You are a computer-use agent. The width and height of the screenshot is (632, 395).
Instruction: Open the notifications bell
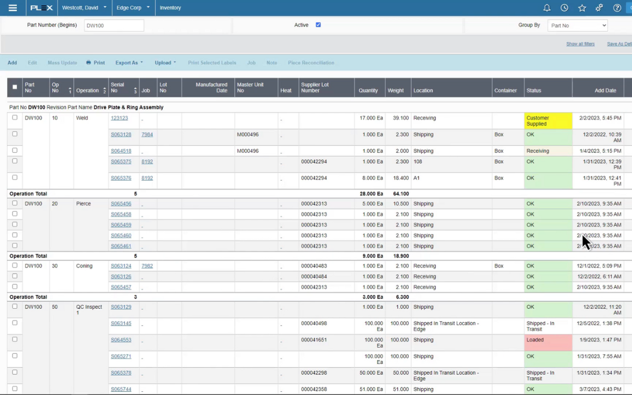tap(547, 8)
